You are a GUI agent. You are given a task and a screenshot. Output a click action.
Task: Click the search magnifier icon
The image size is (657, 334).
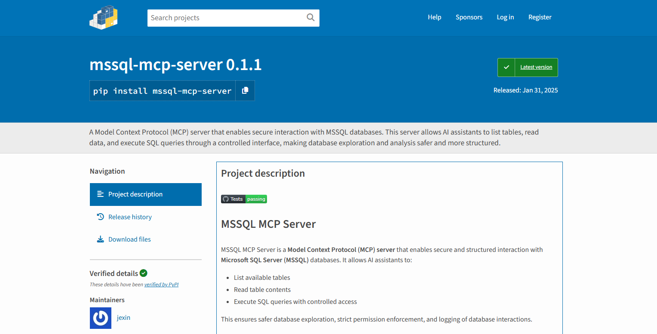[310, 17]
